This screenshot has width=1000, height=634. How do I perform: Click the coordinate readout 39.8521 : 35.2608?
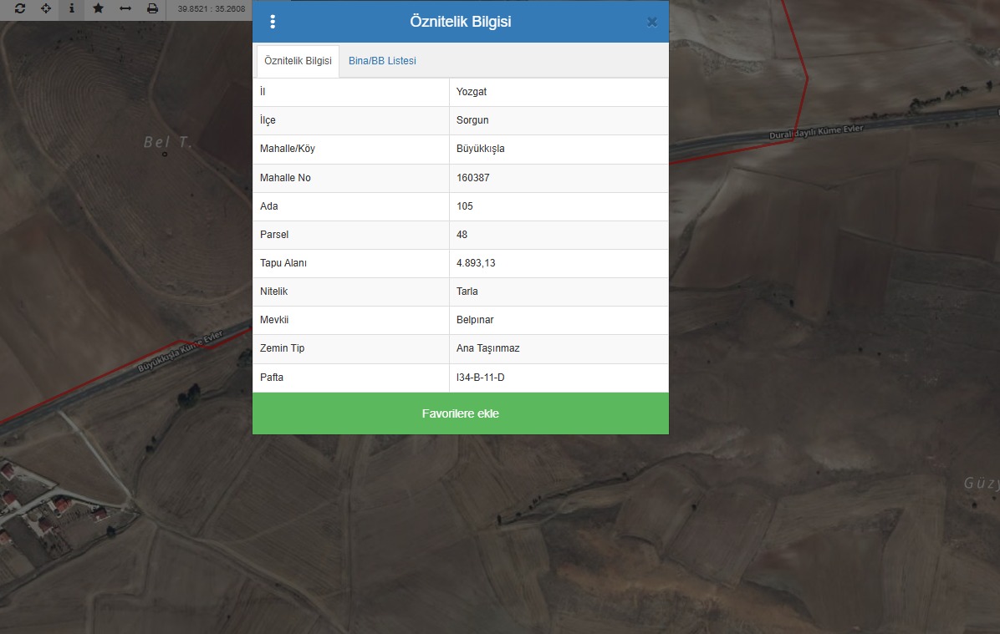pyautogui.click(x=211, y=9)
